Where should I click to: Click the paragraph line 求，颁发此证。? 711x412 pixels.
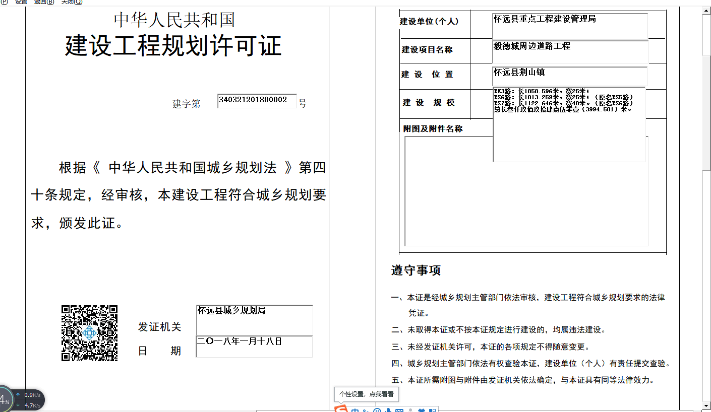(x=77, y=223)
